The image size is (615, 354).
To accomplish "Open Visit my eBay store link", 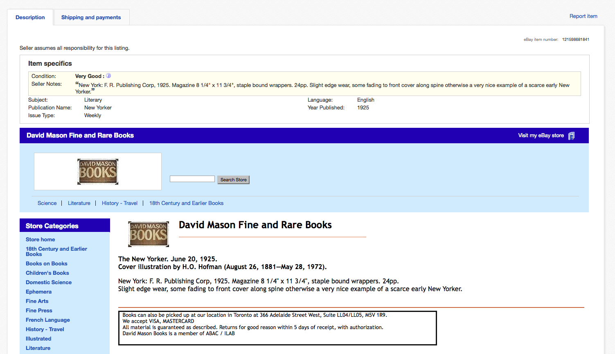I will [x=541, y=136].
